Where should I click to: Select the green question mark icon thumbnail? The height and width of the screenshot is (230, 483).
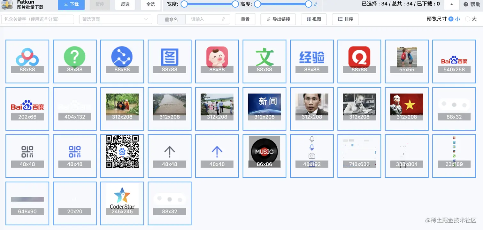[75, 61]
